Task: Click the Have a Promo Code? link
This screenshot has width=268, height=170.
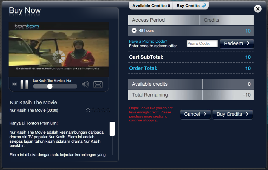Action: (148, 41)
